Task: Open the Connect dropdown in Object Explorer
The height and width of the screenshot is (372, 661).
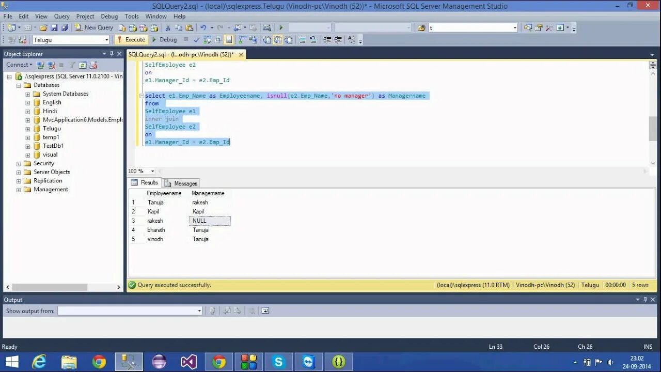Action: coord(19,65)
